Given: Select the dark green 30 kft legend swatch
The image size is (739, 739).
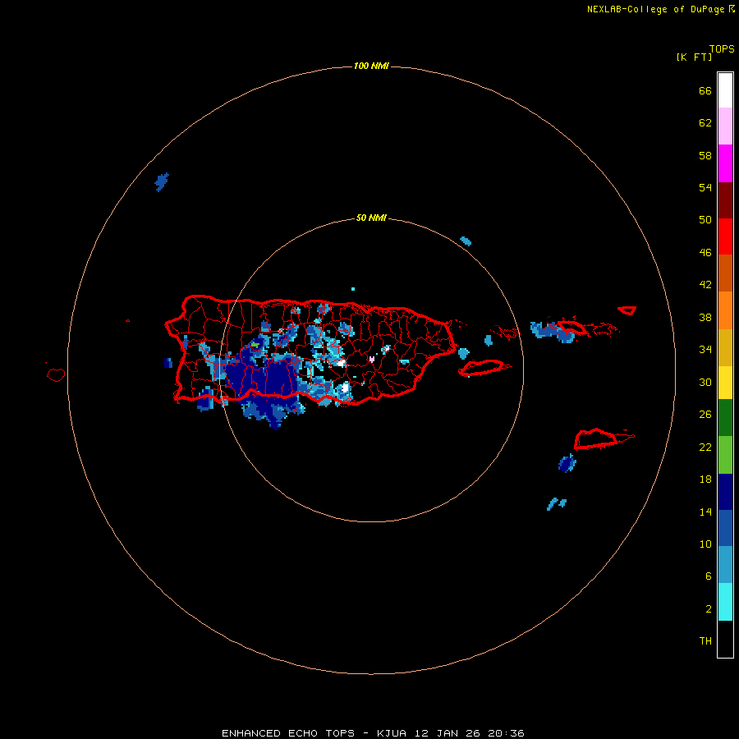Looking at the screenshot, I should (x=725, y=418).
